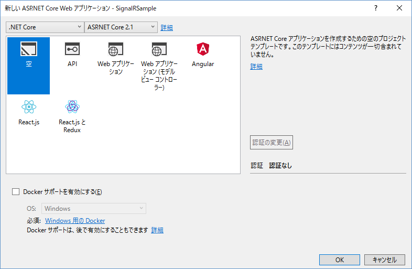Choose the Angular template icon
This screenshot has height=269, width=412.
pyautogui.click(x=203, y=49)
